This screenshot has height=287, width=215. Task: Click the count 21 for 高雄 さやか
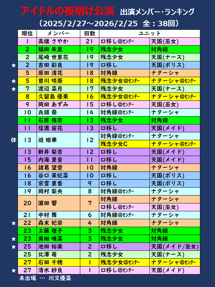(90, 42)
